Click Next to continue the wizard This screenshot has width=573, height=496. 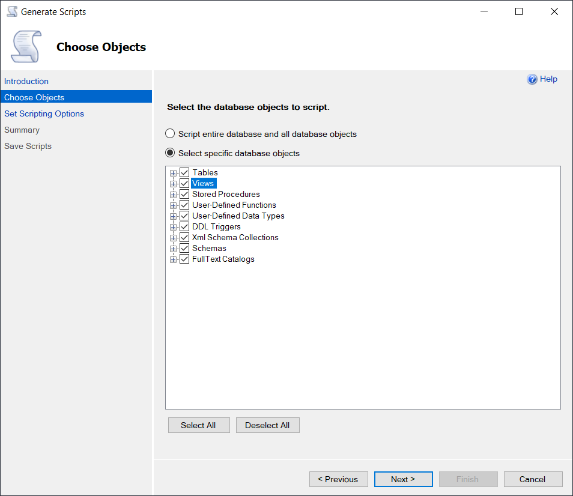coord(403,479)
